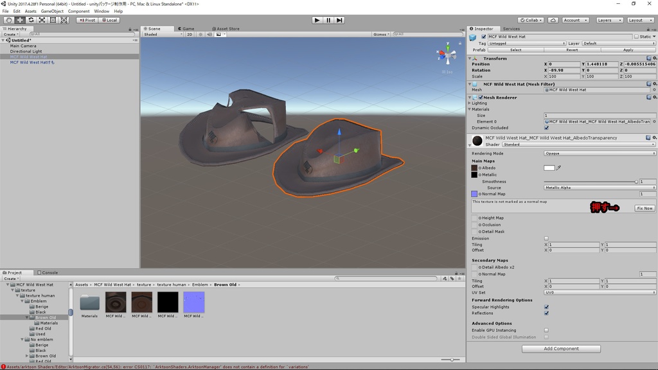
Task: Click the Fix Now button
Action: point(644,208)
